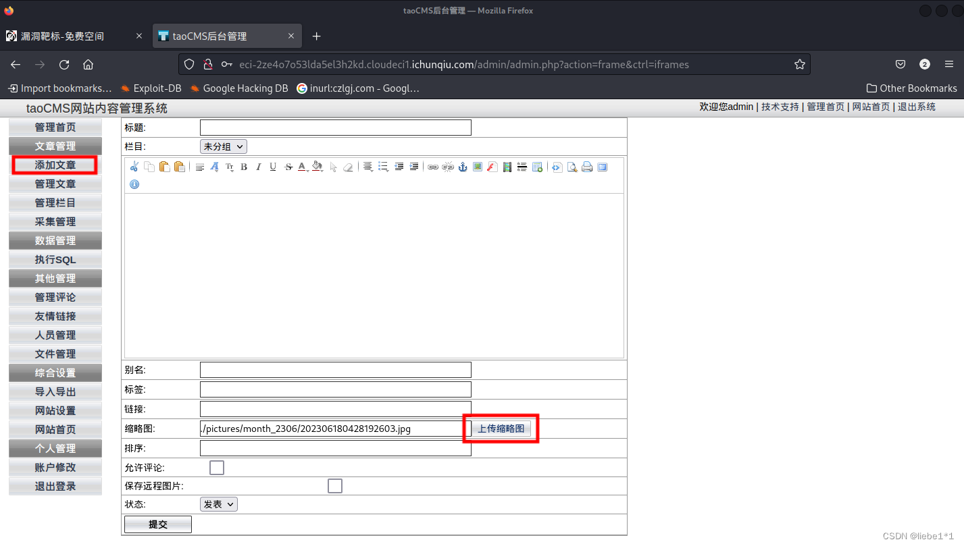964x546 pixels.
Task: Click the insert Flash icon
Action: coord(492,167)
